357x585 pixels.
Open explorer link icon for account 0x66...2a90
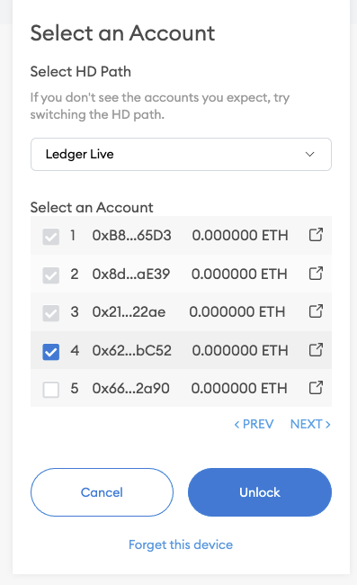coord(316,388)
